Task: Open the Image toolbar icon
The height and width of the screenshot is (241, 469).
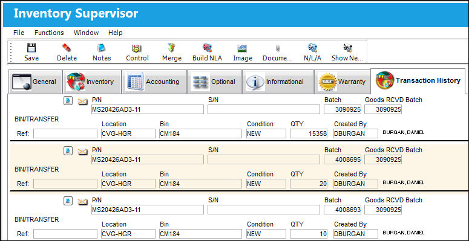Action: click(242, 48)
